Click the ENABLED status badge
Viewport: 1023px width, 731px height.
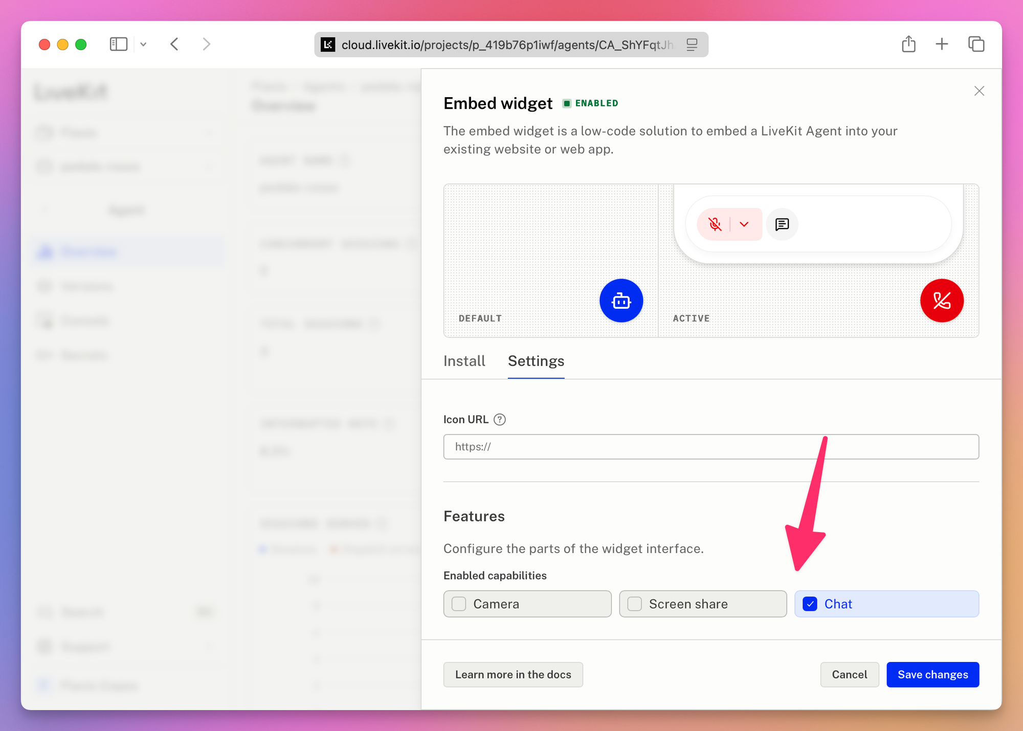tap(590, 103)
